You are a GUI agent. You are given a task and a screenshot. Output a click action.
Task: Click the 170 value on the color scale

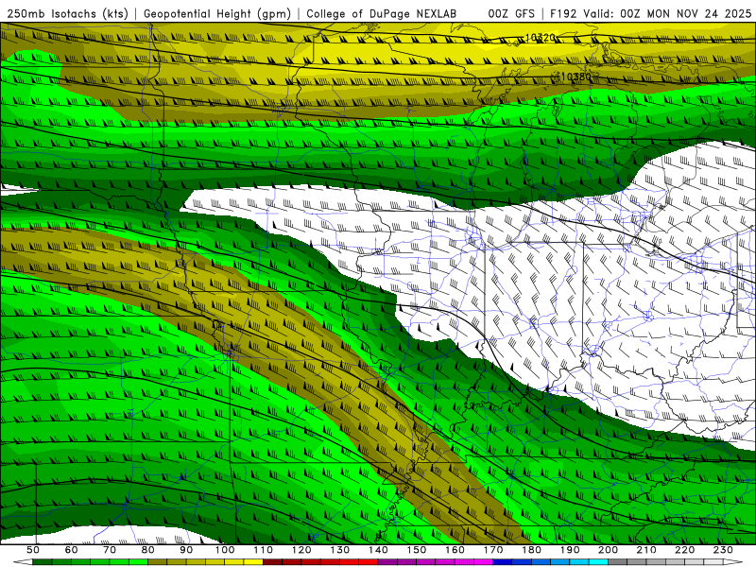coord(493,550)
